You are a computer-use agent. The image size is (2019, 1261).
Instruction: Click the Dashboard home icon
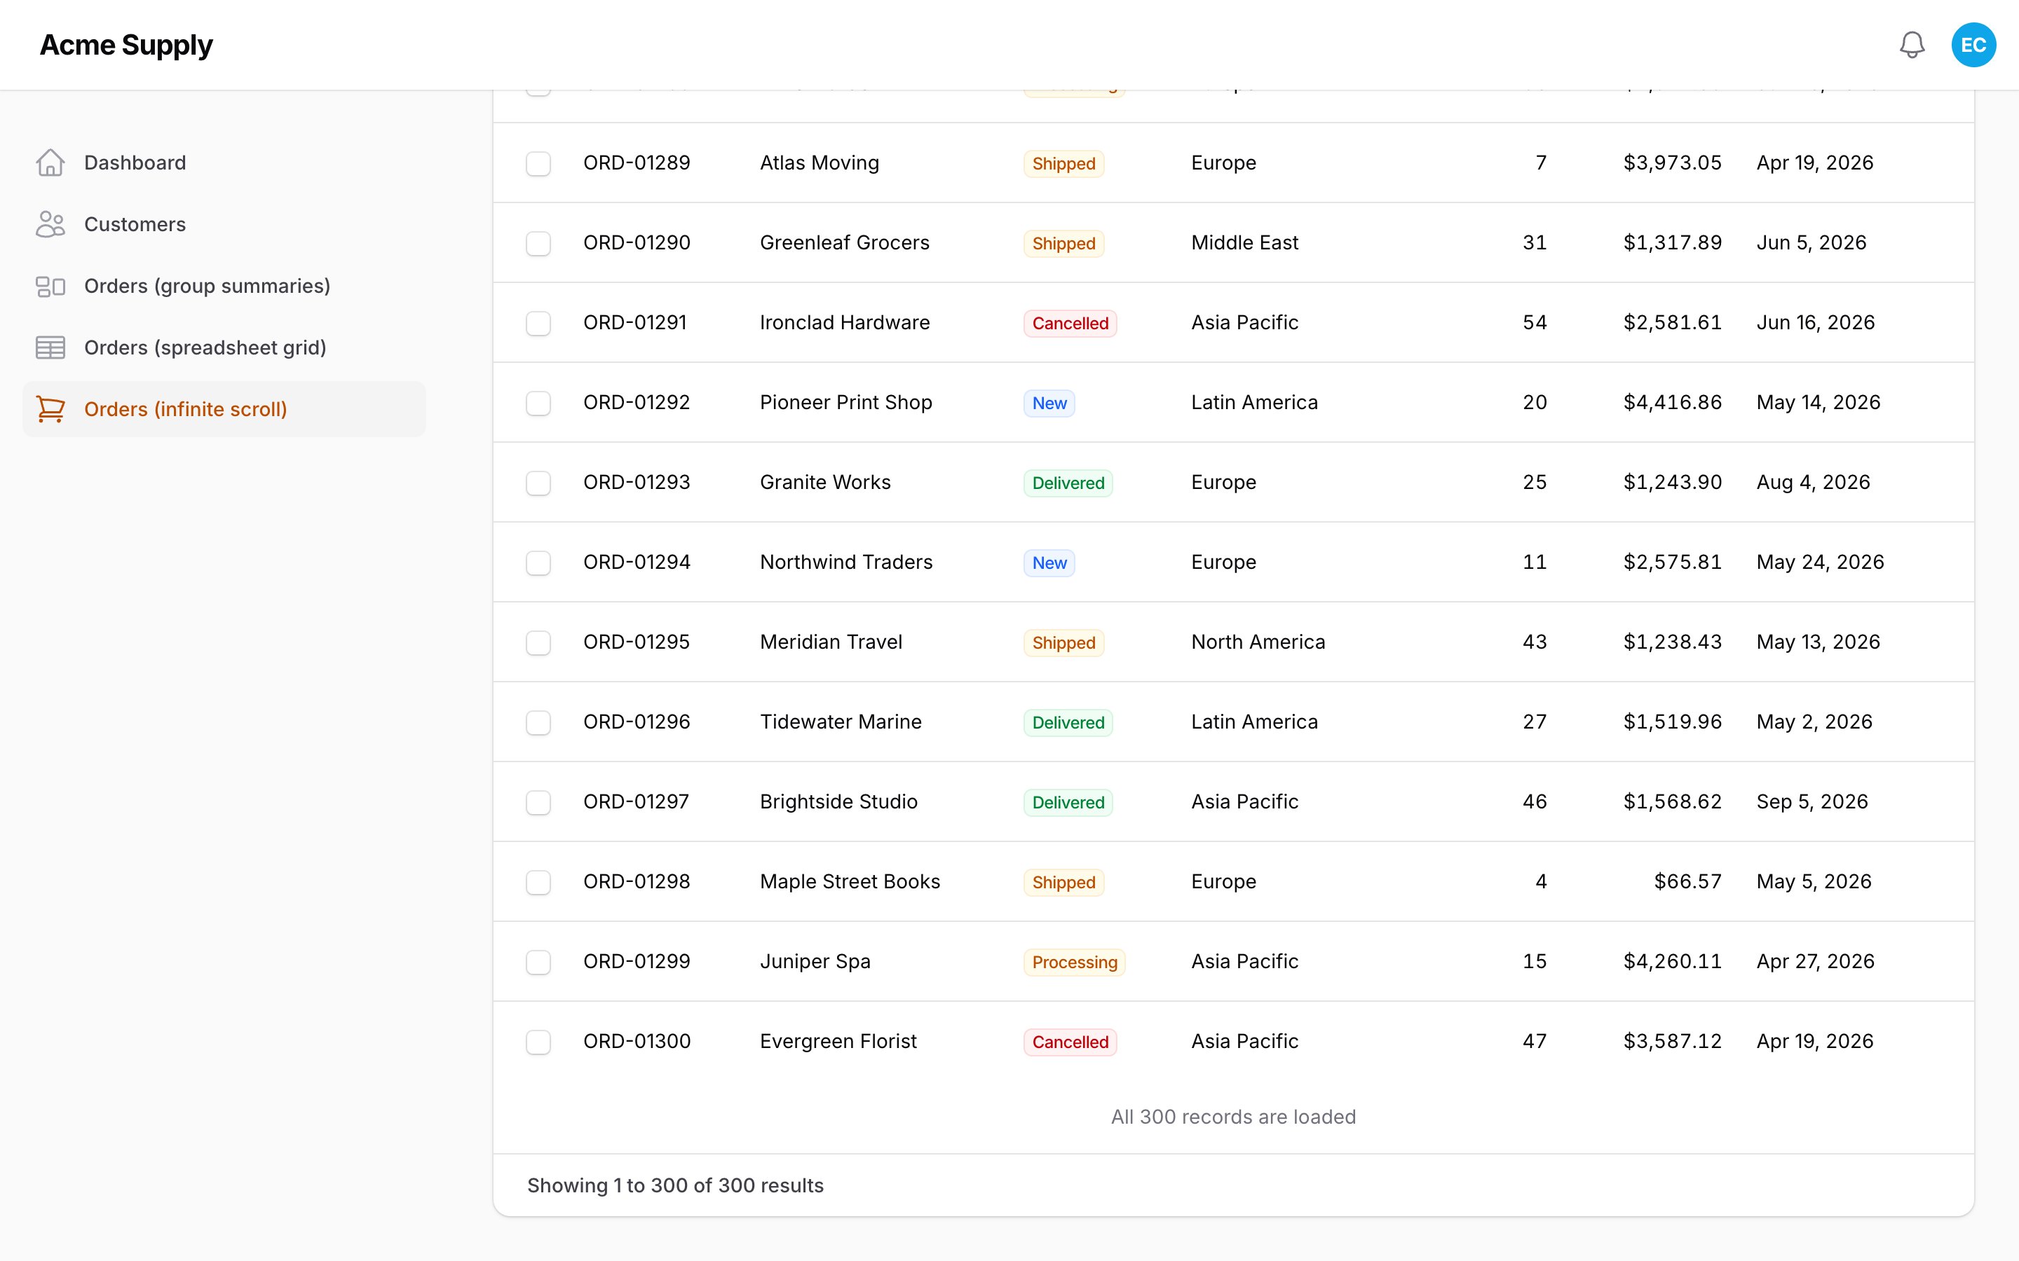tap(51, 163)
